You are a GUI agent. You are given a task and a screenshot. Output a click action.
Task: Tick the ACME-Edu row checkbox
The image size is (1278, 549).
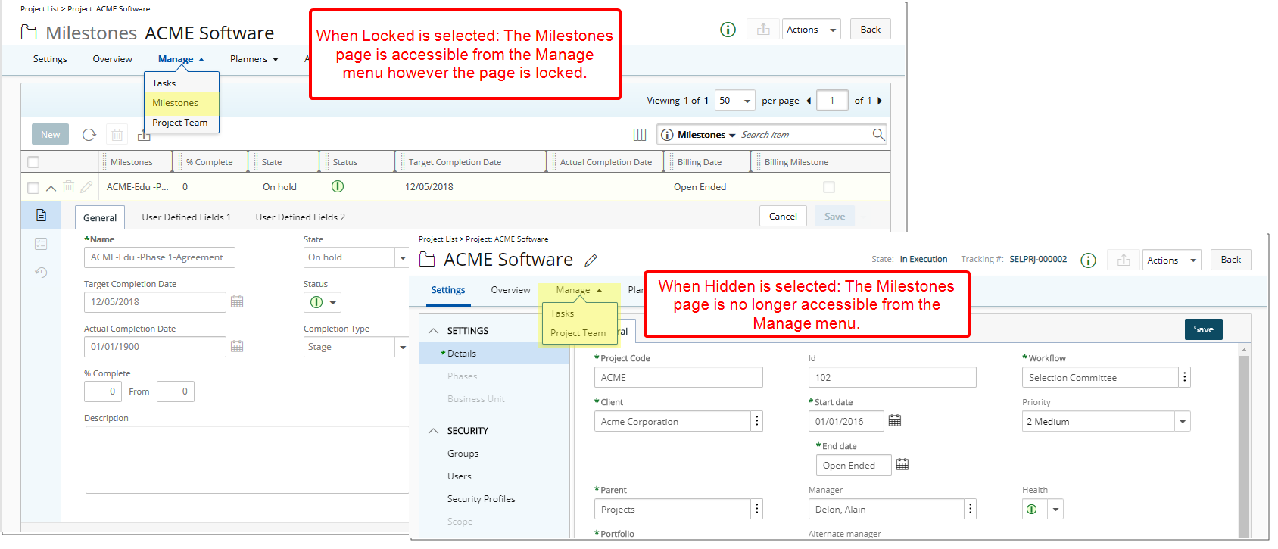(x=33, y=188)
